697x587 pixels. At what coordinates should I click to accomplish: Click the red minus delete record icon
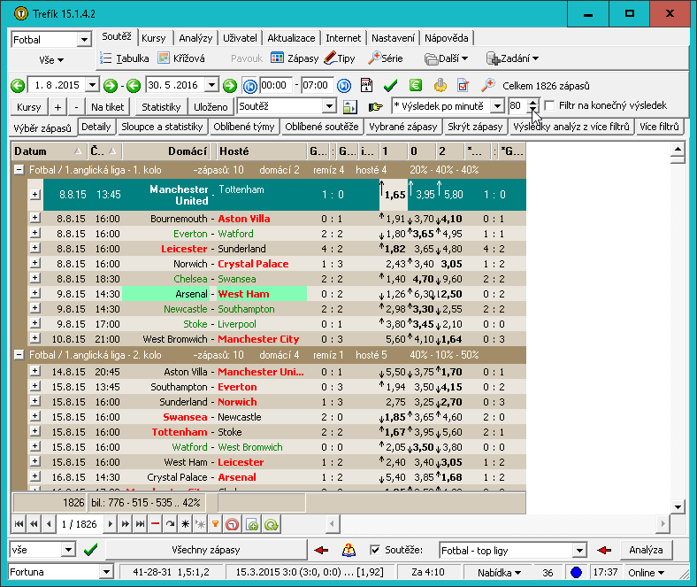point(155,524)
